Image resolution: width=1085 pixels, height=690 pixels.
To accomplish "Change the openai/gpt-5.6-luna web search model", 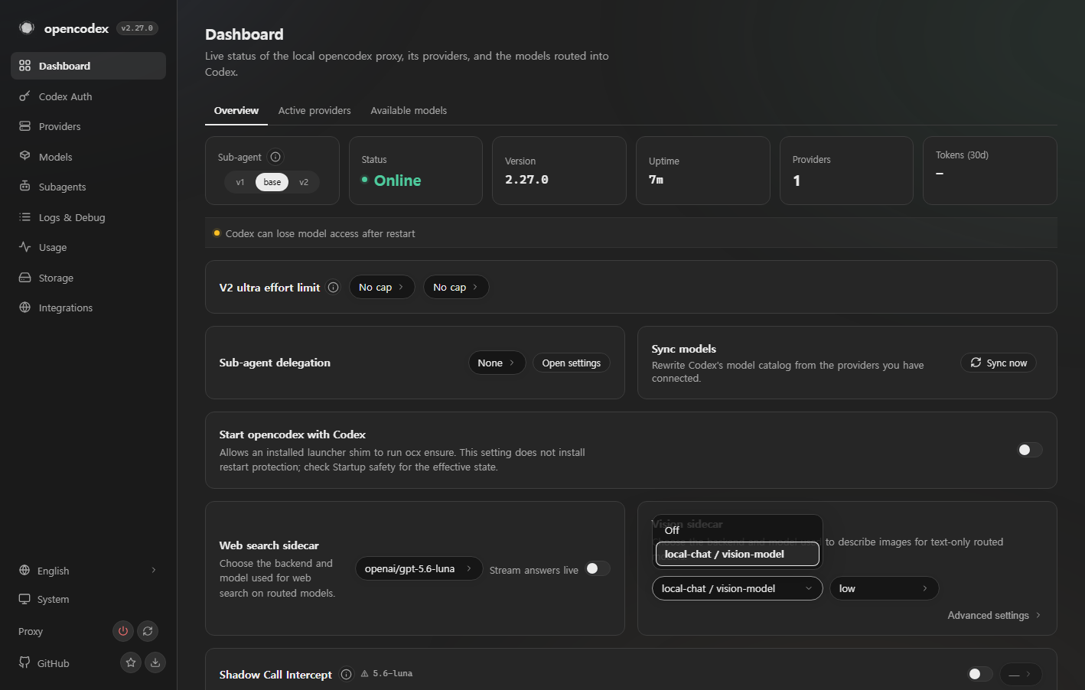I will pos(419,569).
